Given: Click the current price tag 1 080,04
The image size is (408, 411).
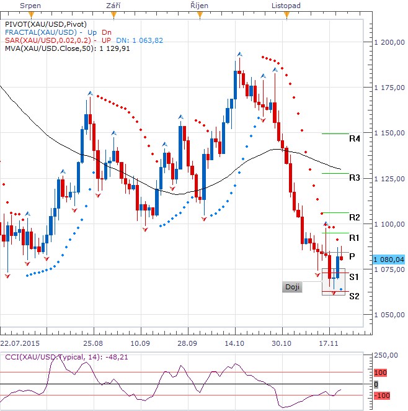Looking at the screenshot, I should [x=389, y=260].
